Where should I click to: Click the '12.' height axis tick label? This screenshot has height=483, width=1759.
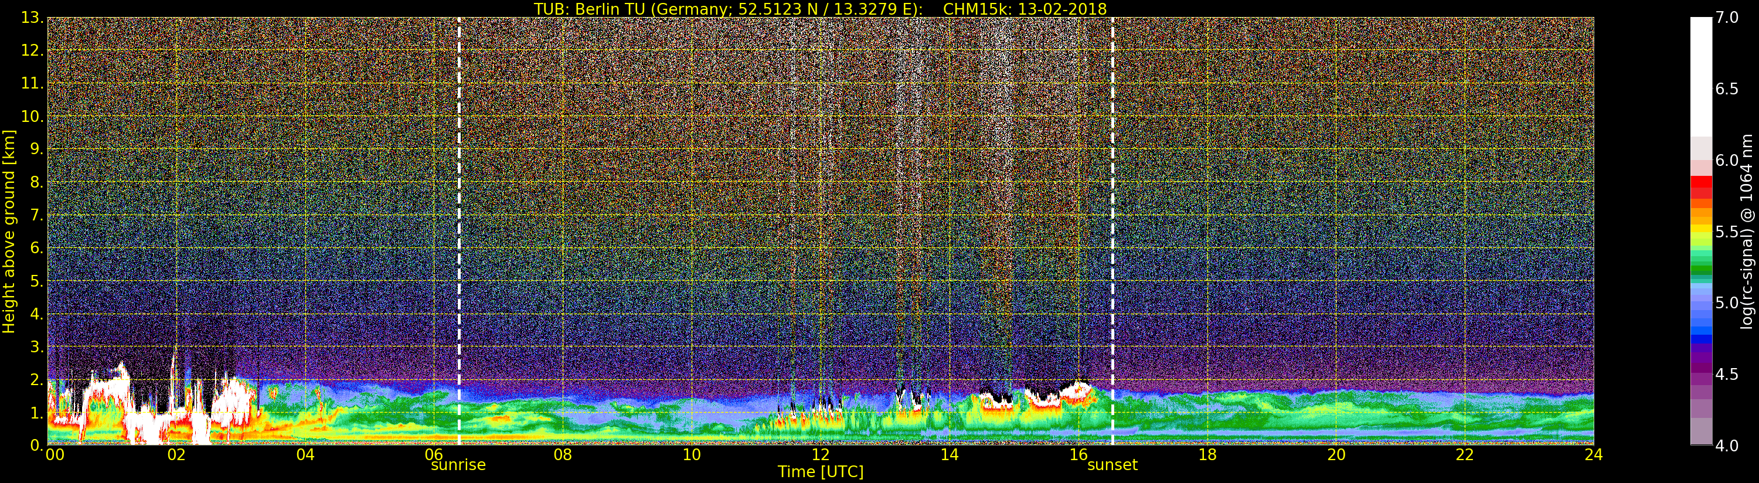(x=33, y=50)
